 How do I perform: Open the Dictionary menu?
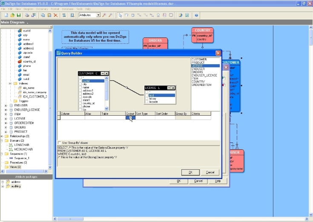click(x=42, y=9)
